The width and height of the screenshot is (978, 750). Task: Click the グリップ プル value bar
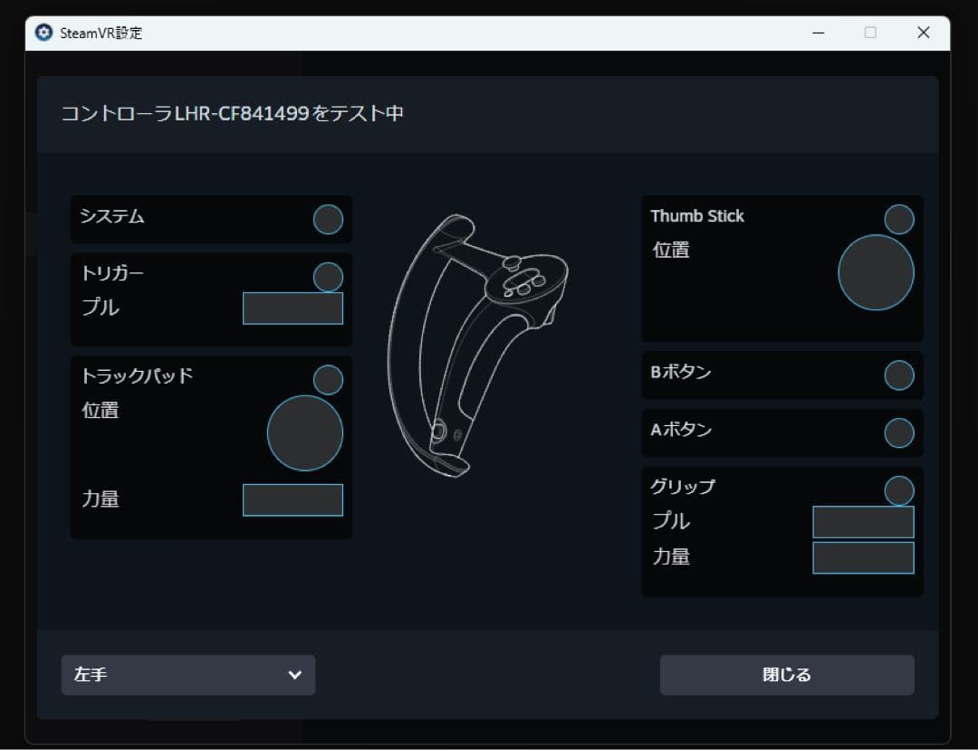tap(864, 522)
